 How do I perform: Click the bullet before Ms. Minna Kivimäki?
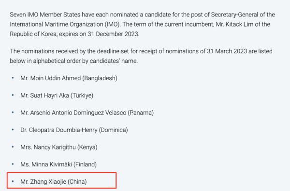[x=13, y=164]
